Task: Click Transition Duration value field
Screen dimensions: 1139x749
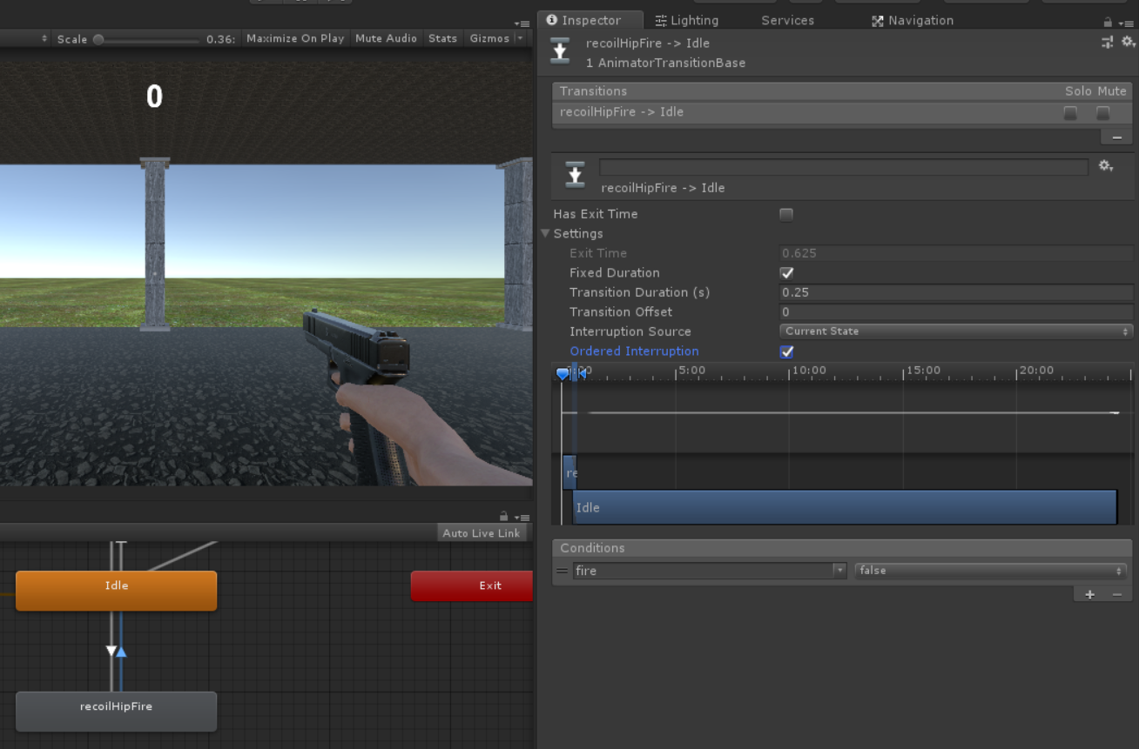Action: pos(956,292)
